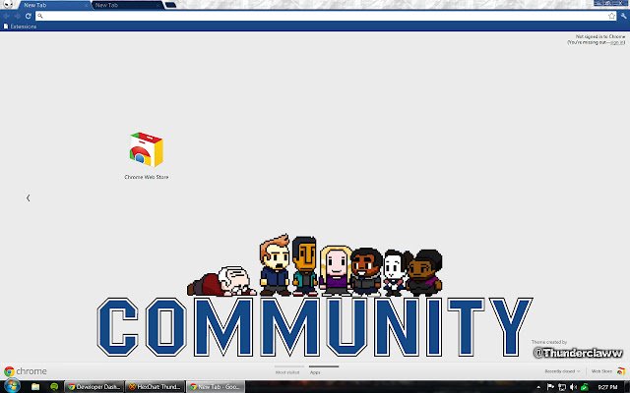Click the green icon in system tray
The image size is (630, 393).
coord(585,387)
